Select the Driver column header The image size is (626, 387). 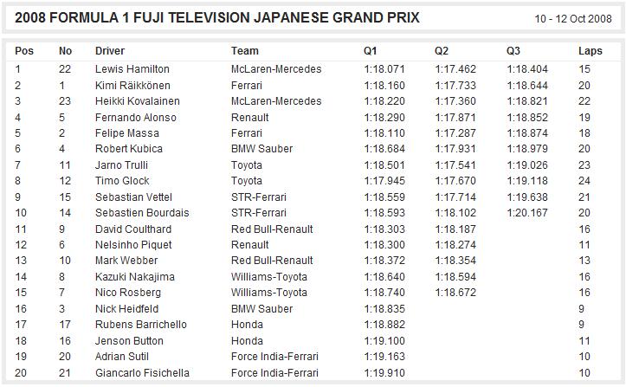110,51
